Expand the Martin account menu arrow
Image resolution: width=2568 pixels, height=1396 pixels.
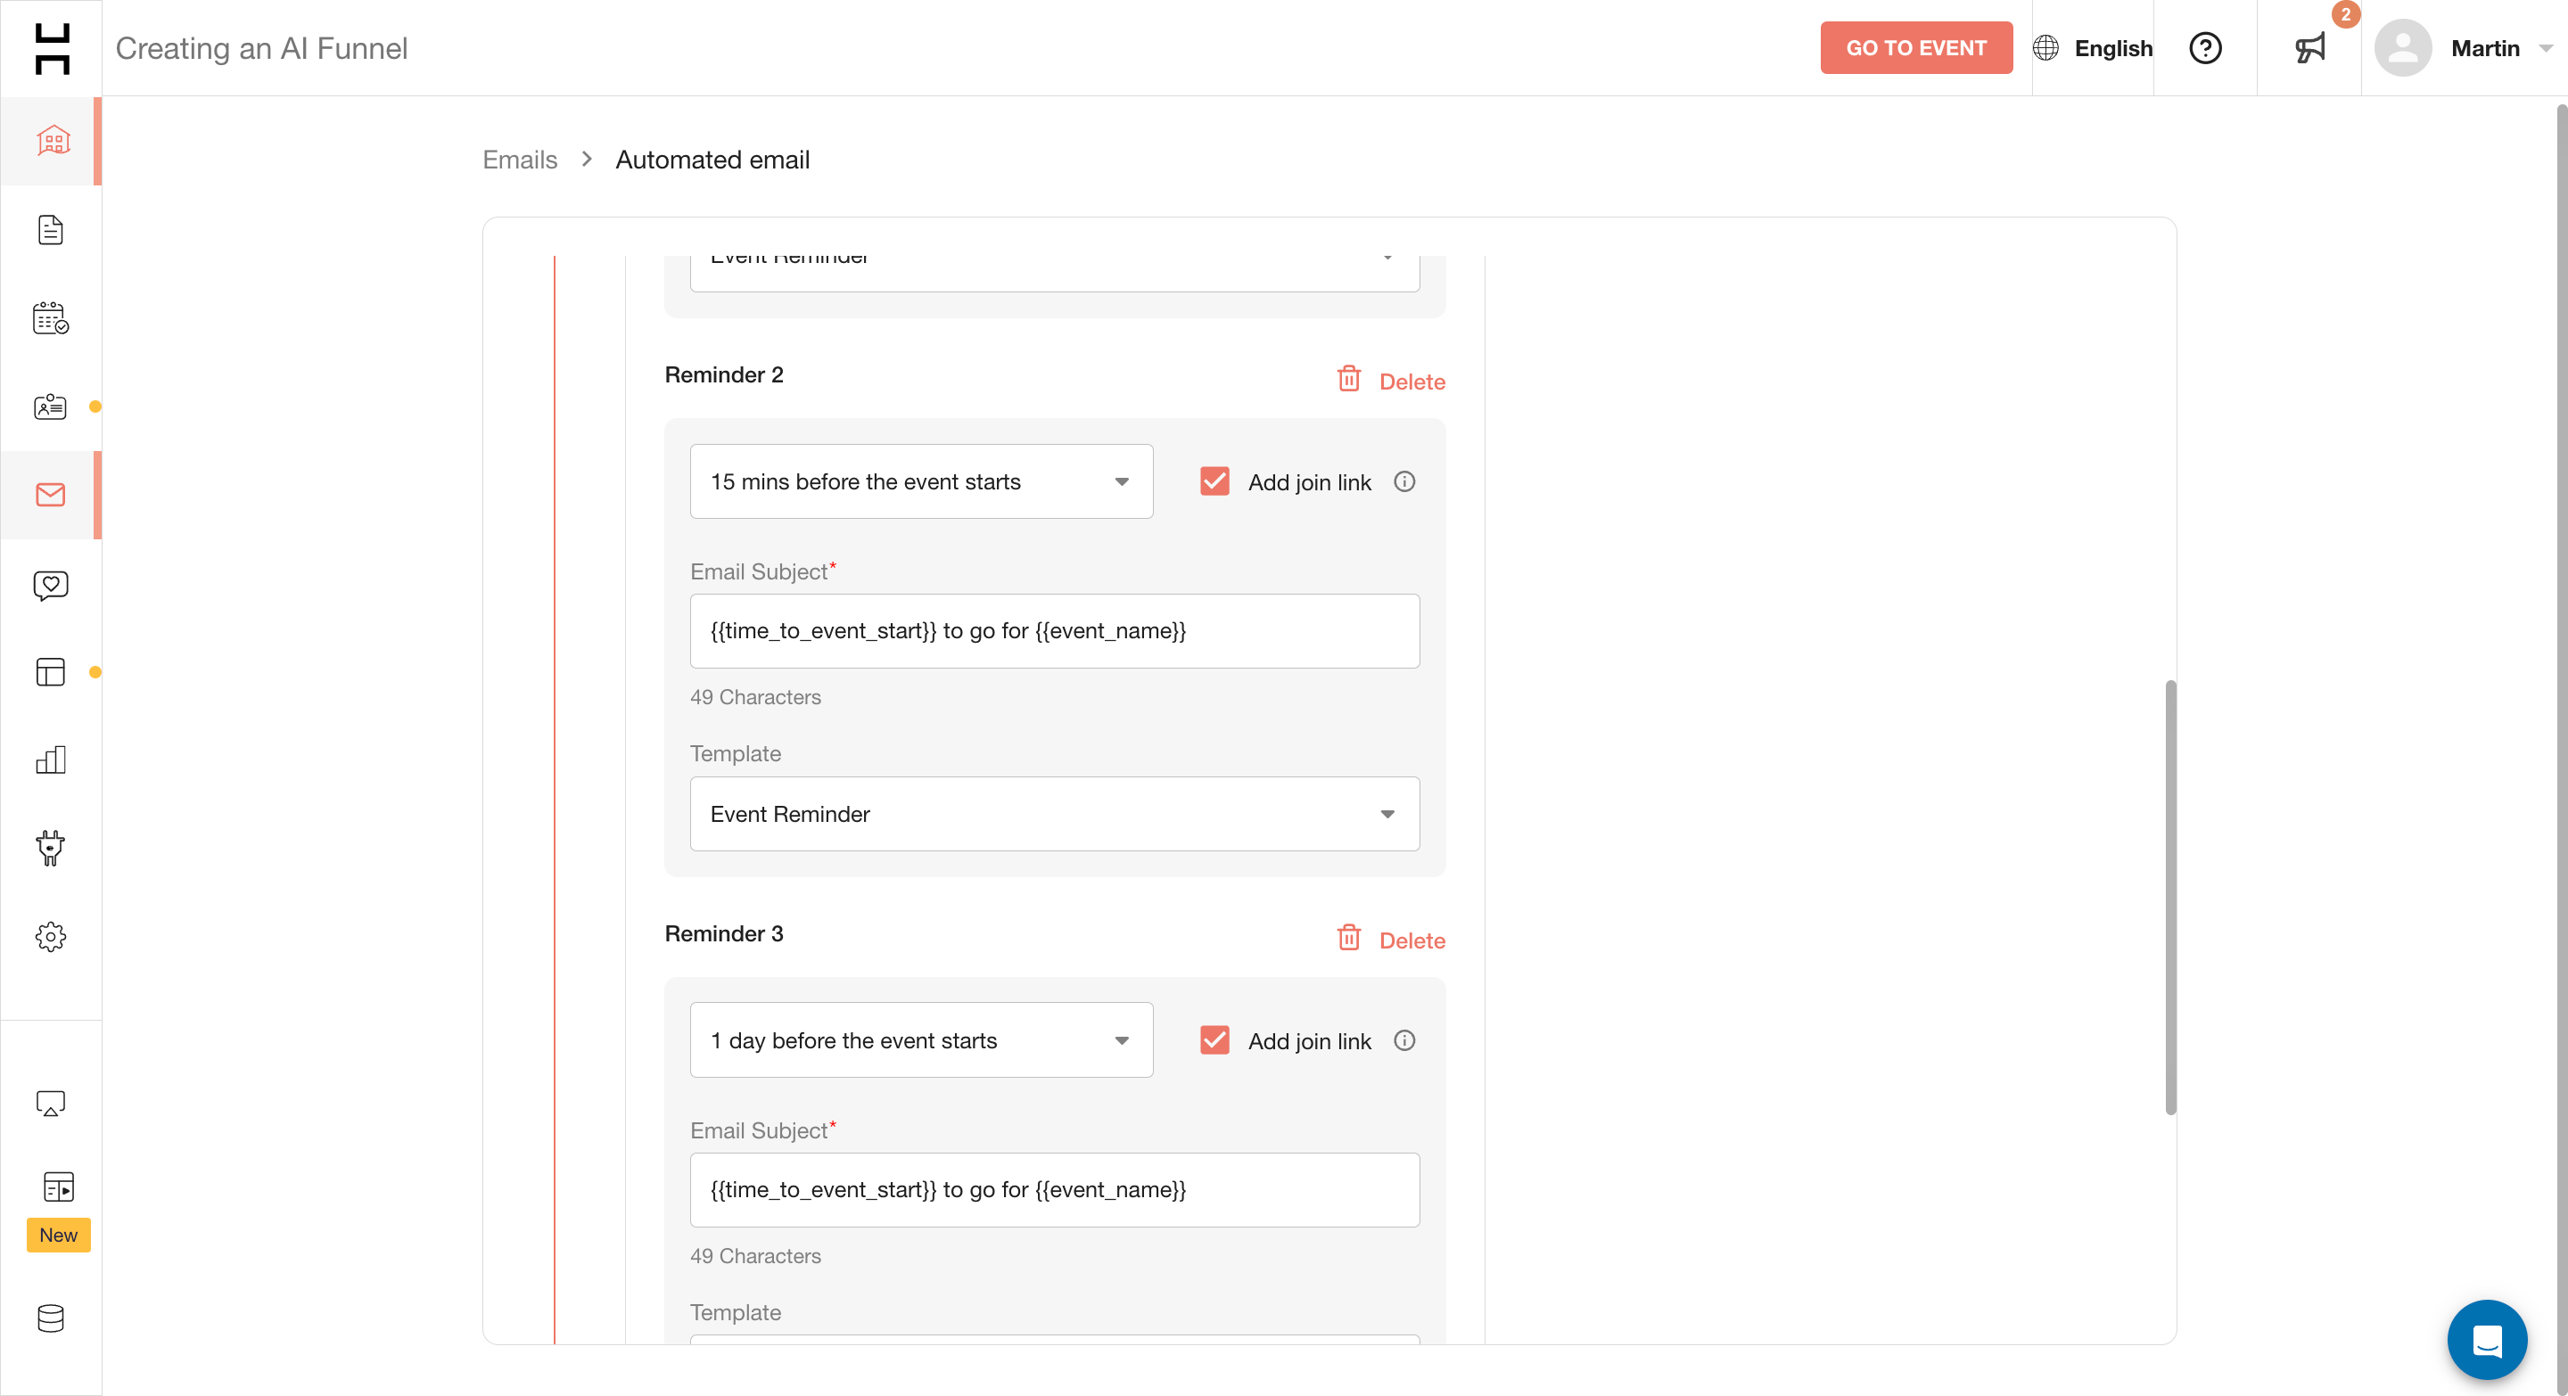[2545, 49]
